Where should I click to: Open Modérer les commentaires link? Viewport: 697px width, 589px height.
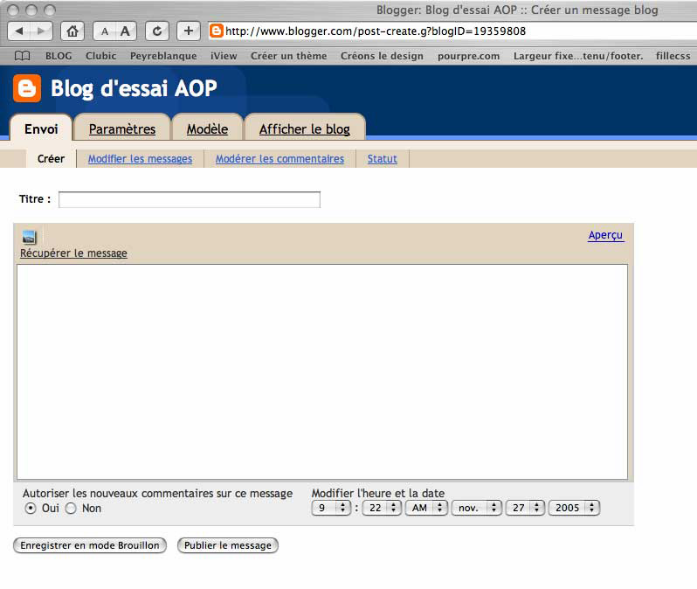[x=279, y=159]
